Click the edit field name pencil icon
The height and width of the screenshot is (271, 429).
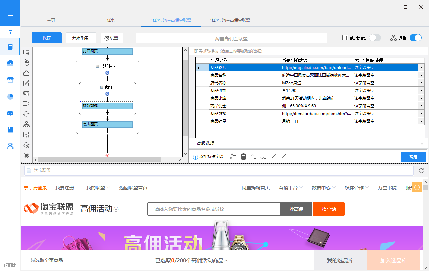click(x=233, y=157)
